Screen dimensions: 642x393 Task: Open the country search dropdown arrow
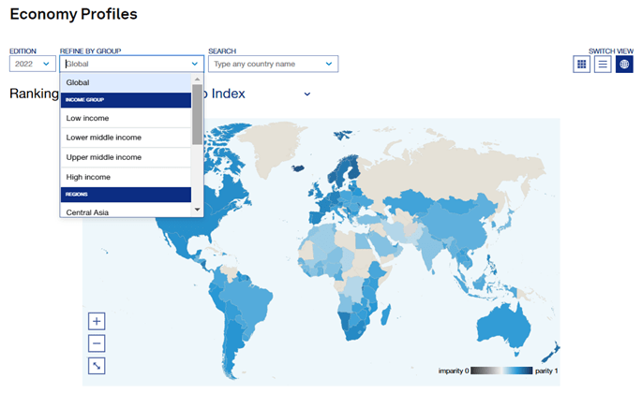(x=329, y=65)
